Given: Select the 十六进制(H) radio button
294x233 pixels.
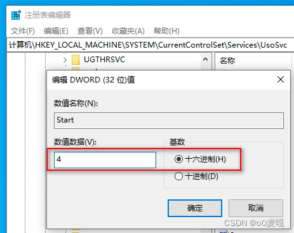Looking at the screenshot, I should pyautogui.click(x=200, y=159).
